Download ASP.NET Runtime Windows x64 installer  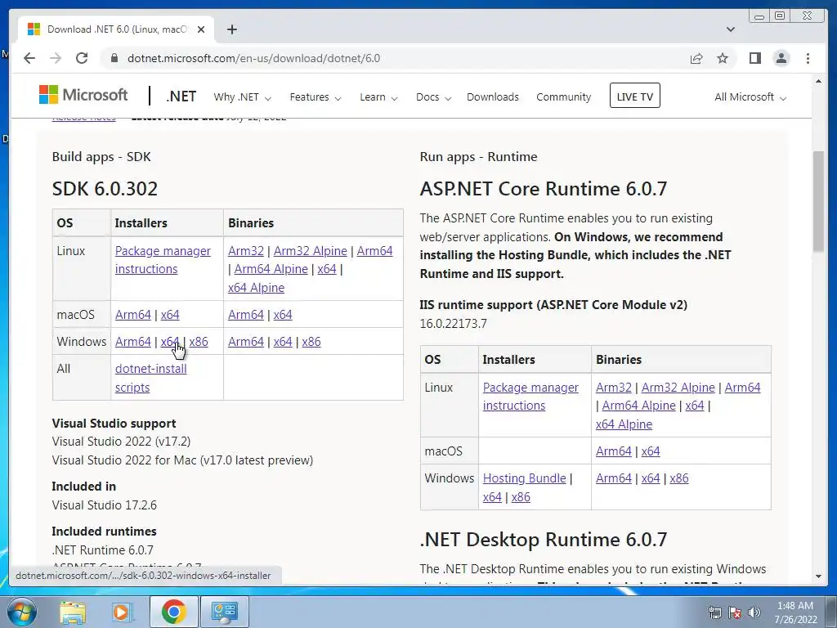(x=492, y=497)
